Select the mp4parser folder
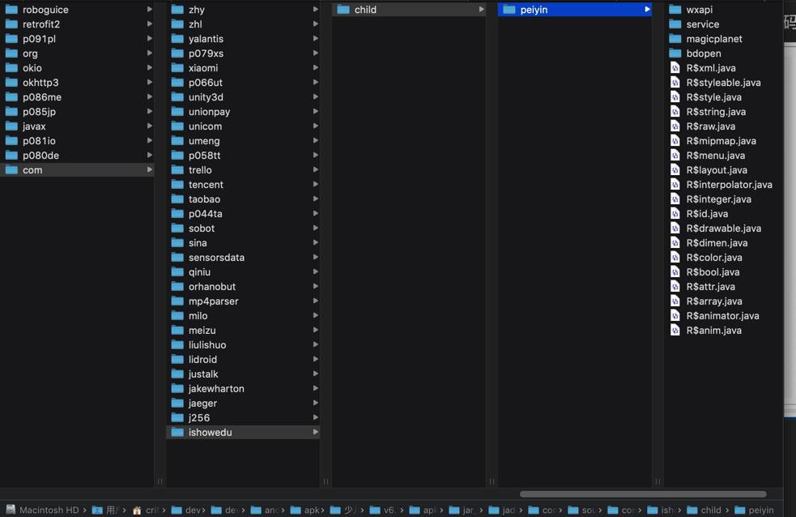Screen dimensions: 796x517 [x=243, y=301]
